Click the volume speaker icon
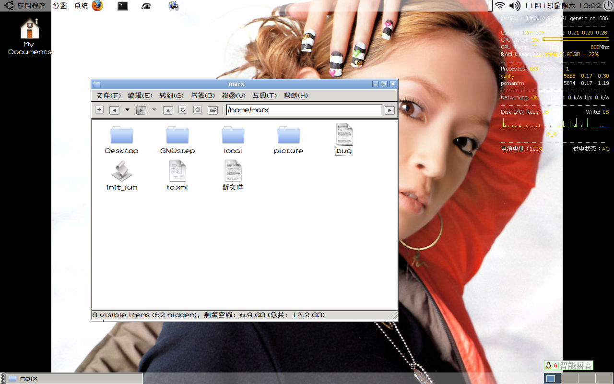This screenshot has height=384, width=614. 515,6
